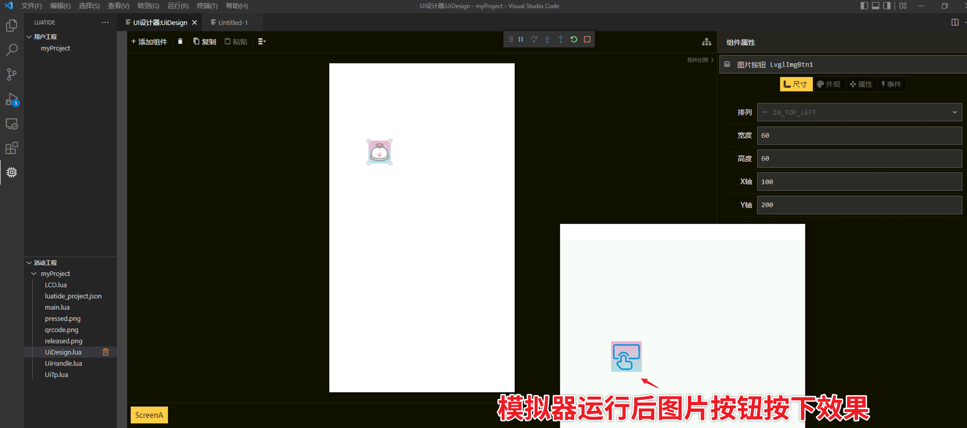The image size is (967, 428).
Task: Select the 外观 properties tab
Action: tap(828, 84)
